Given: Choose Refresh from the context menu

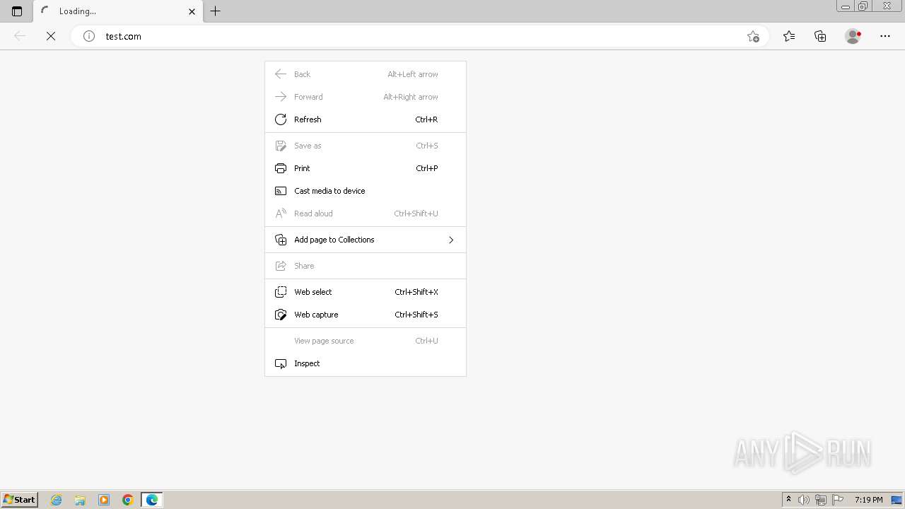Looking at the screenshot, I should tap(366, 119).
